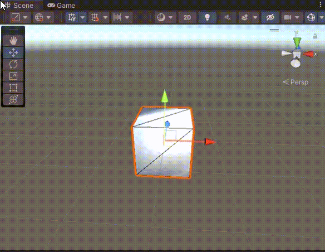Toggle the orientation gizmo rotation lock

coord(315,36)
